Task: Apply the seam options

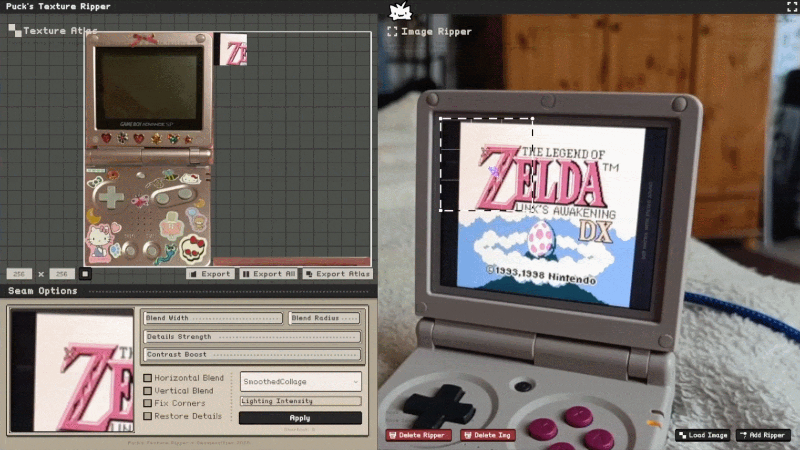Action: pos(300,418)
